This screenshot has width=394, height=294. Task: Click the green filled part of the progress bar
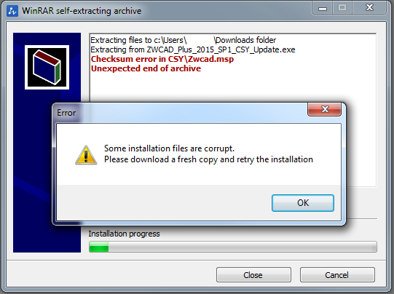[x=99, y=247]
